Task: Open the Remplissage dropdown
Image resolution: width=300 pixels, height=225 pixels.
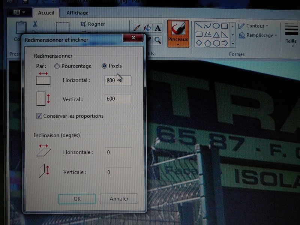Action: [257, 35]
